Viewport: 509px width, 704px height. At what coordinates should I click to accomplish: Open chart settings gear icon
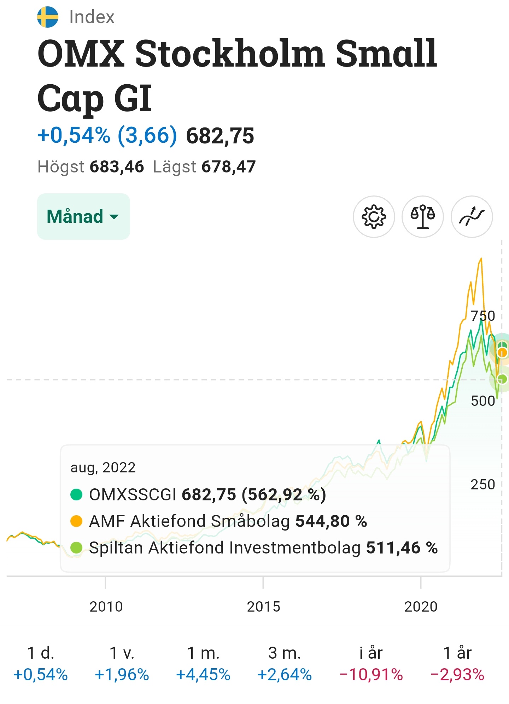(x=374, y=216)
